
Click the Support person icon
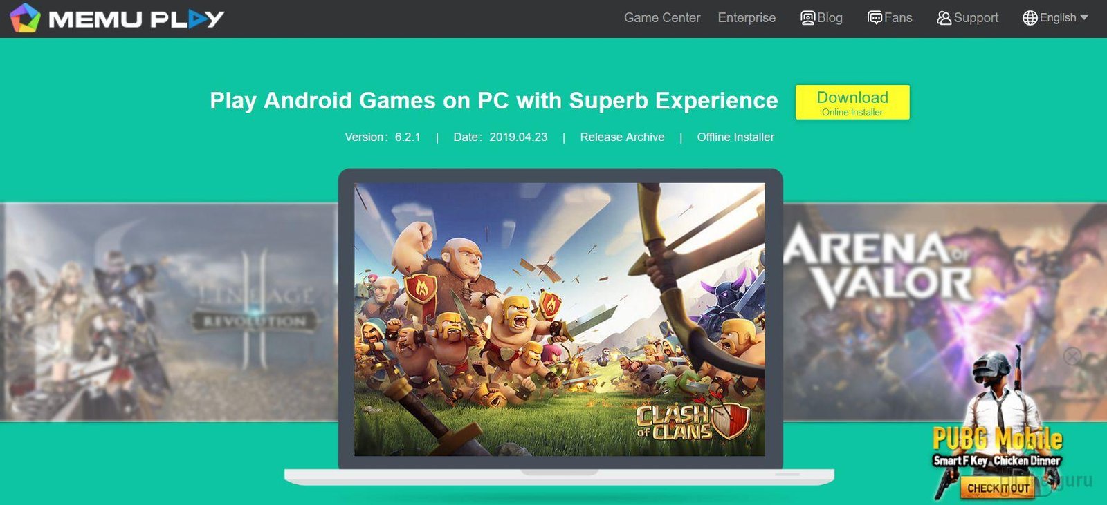[x=944, y=18]
